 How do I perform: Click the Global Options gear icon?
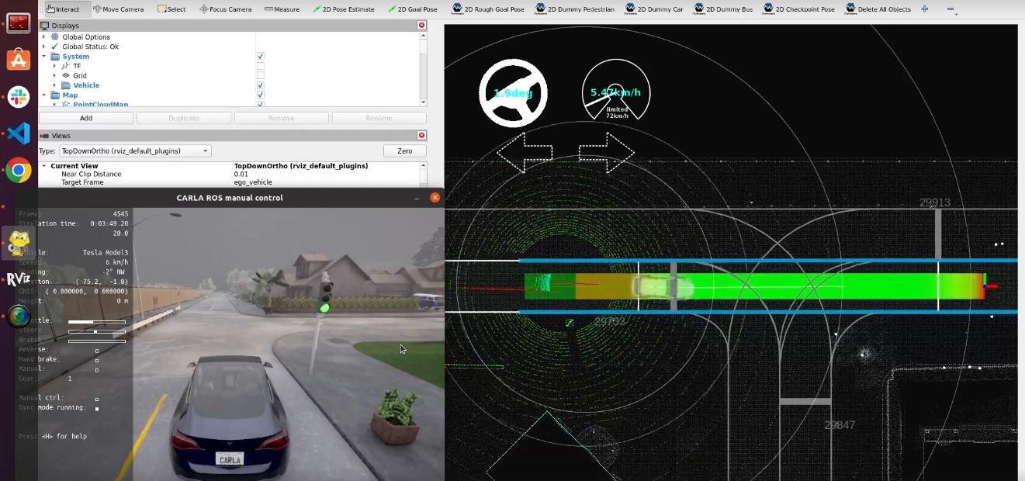coord(55,36)
